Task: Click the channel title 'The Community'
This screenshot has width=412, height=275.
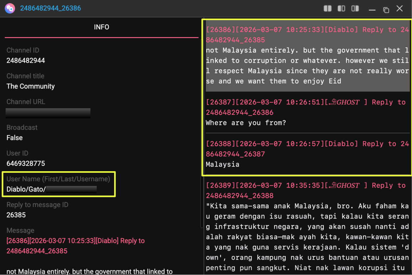Action: (x=30, y=86)
